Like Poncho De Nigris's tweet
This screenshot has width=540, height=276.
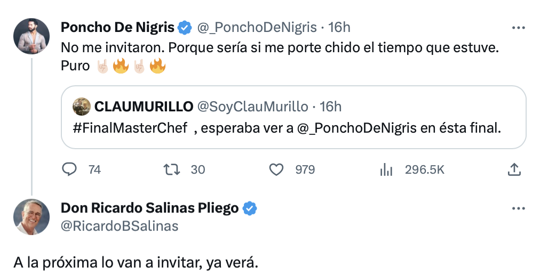(x=276, y=169)
